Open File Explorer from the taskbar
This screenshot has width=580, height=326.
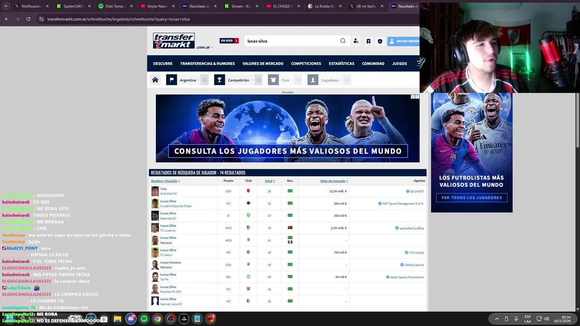[117, 319]
